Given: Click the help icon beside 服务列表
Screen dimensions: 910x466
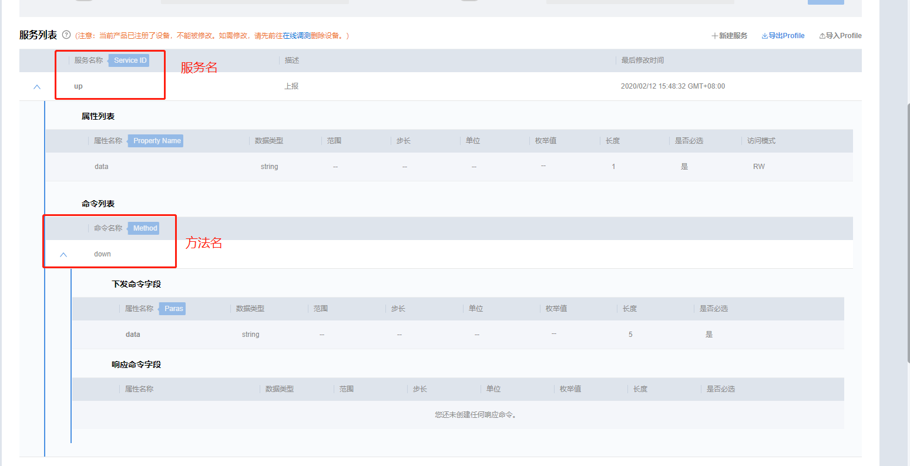Looking at the screenshot, I should [66, 35].
